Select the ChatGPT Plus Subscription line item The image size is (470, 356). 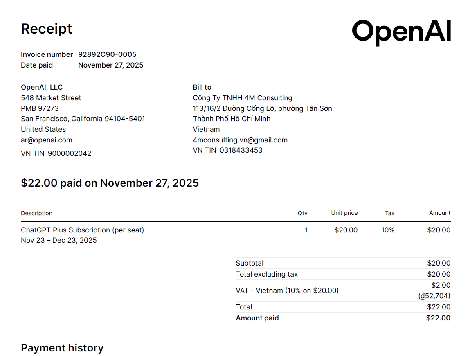click(82, 230)
